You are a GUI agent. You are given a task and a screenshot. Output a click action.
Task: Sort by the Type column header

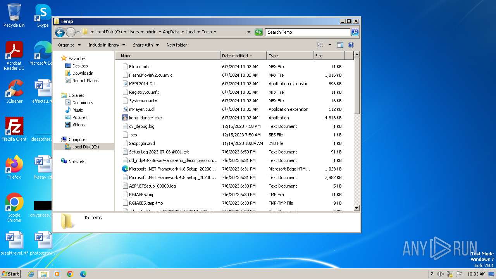point(290,56)
